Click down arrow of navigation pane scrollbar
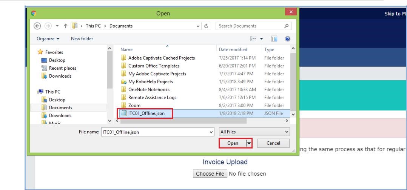 [x=109, y=121]
